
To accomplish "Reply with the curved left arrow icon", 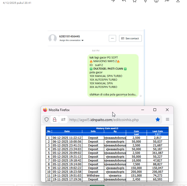I will 124,1.
